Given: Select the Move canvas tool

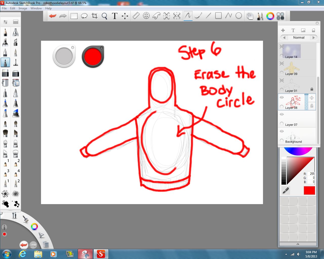Looking at the screenshot, I should point(125,15).
